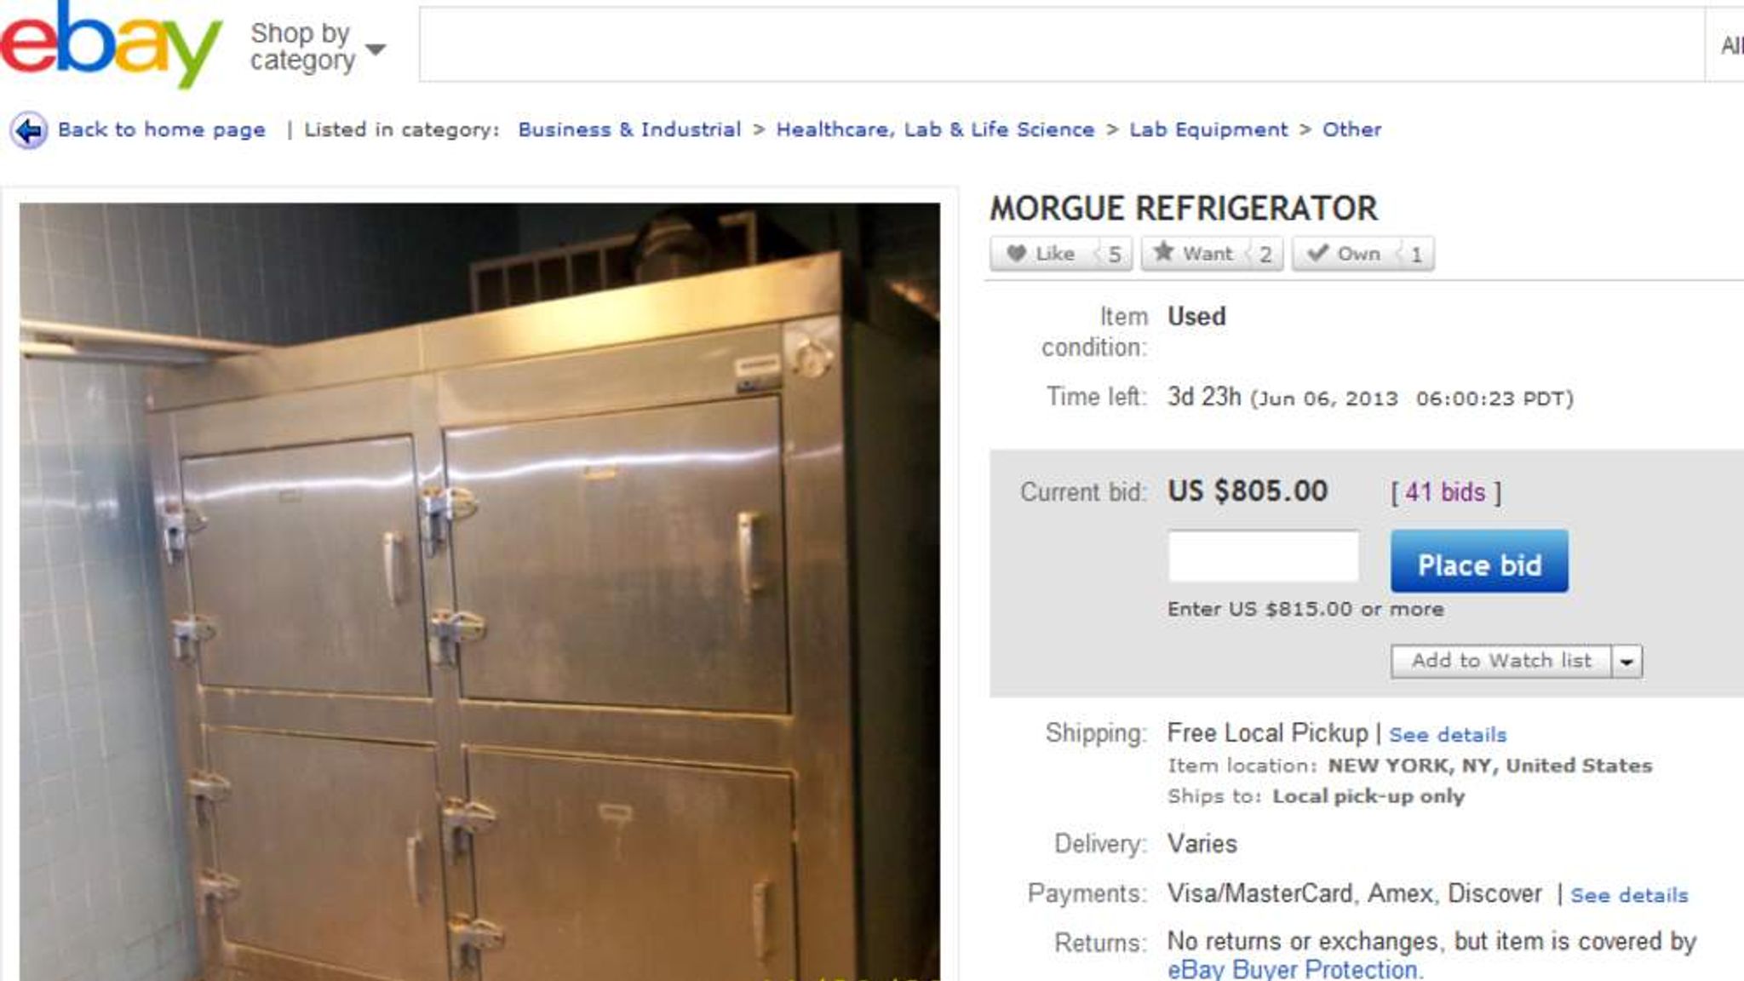This screenshot has width=1744, height=981.
Task: Click the bid amount input box
Action: pyautogui.click(x=1264, y=556)
